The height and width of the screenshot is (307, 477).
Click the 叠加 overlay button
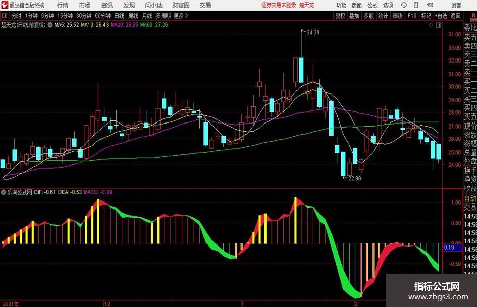(354, 16)
